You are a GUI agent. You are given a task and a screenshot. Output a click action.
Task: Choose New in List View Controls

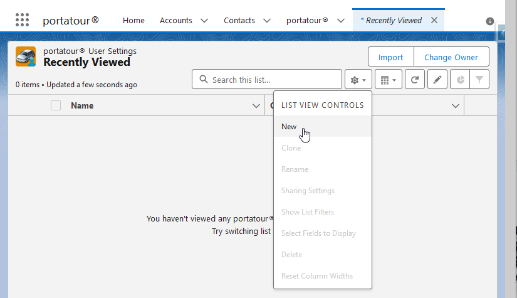click(x=323, y=126)
